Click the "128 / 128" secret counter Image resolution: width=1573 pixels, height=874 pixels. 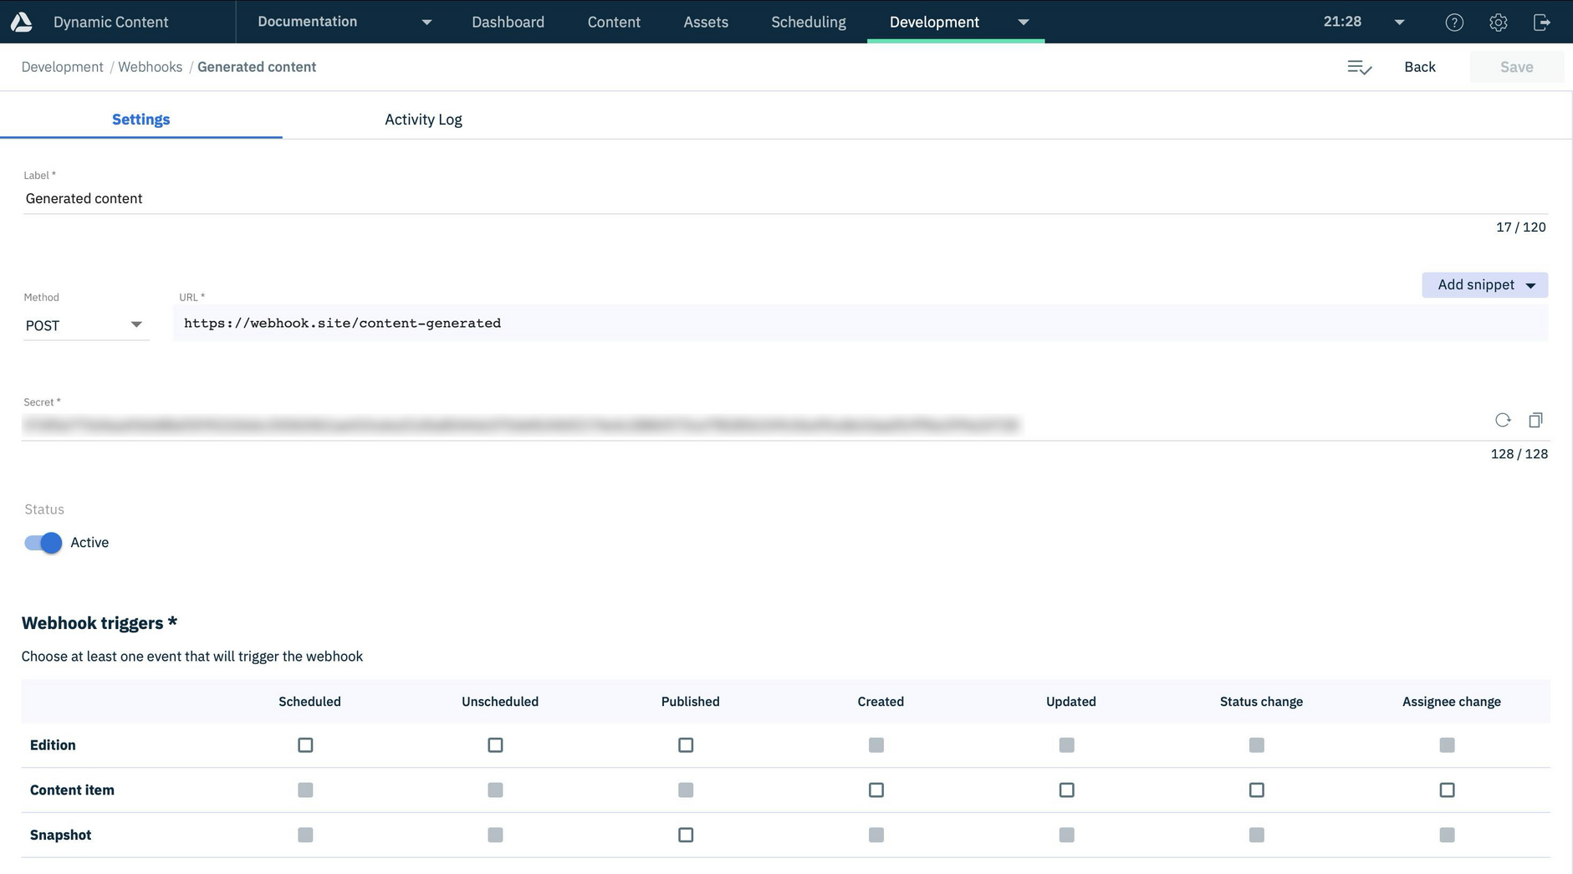[x=1519, y=454]
